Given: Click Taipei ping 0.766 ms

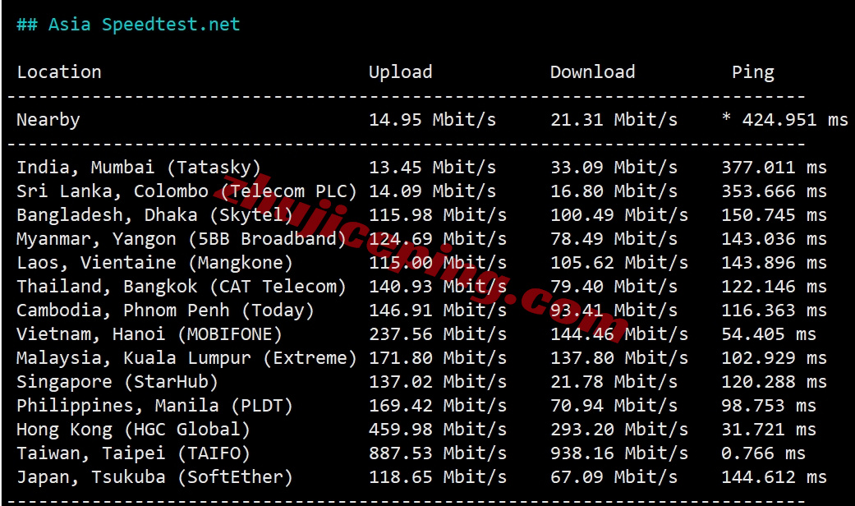Looking at the screenshot, I should pos(763,453).
